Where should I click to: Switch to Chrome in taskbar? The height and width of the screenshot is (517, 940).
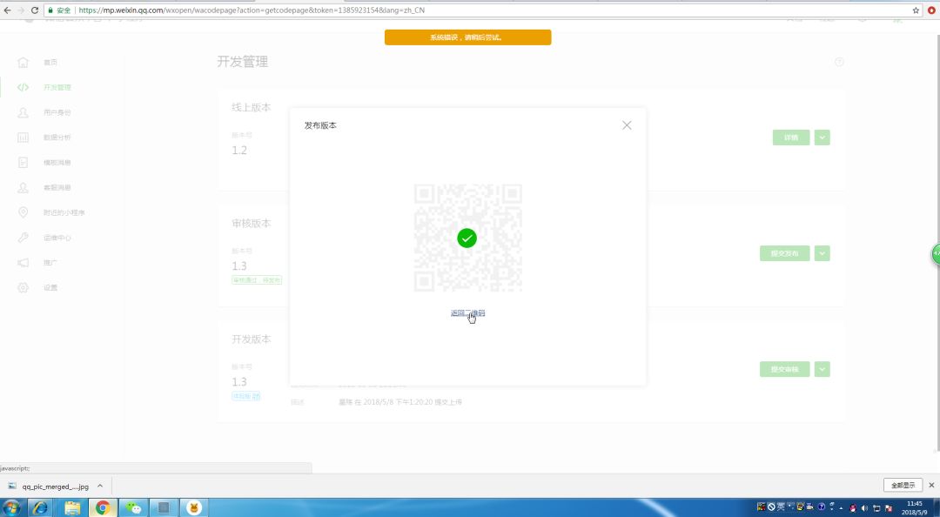(103, 508)
